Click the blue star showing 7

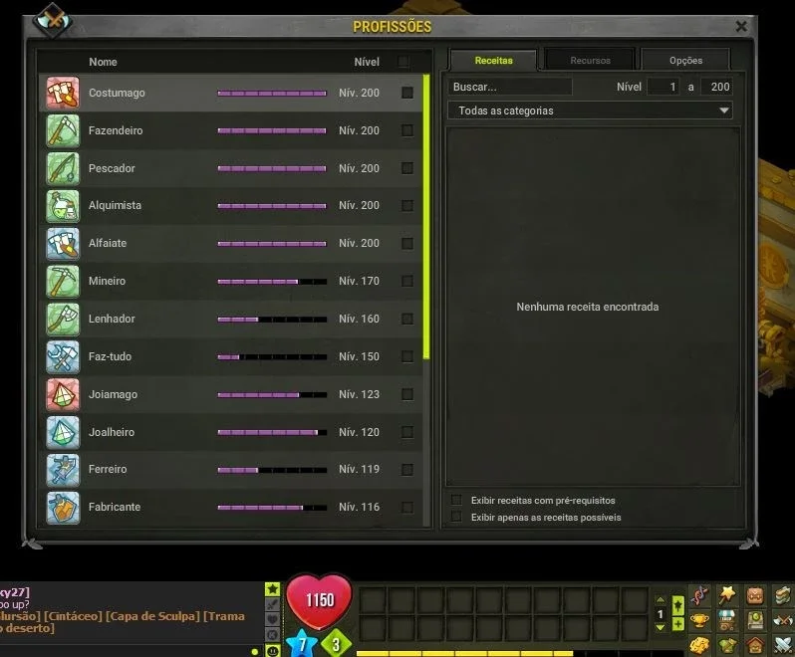tap(302, 644)
